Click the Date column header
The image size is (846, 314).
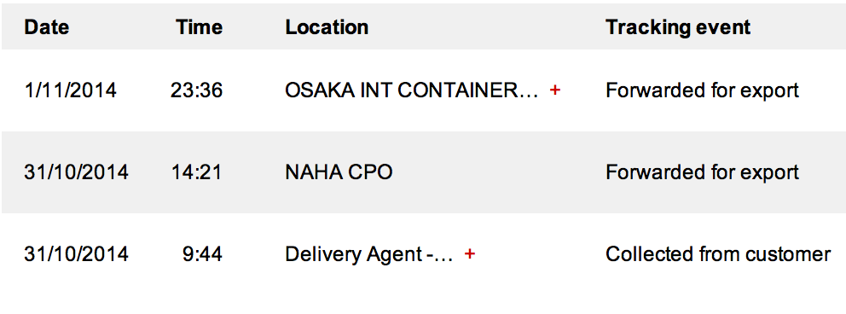click(46, 27)
